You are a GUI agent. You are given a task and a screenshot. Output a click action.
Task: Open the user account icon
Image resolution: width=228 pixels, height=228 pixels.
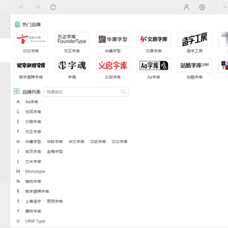pyautogui.click(x=186, y=8)
